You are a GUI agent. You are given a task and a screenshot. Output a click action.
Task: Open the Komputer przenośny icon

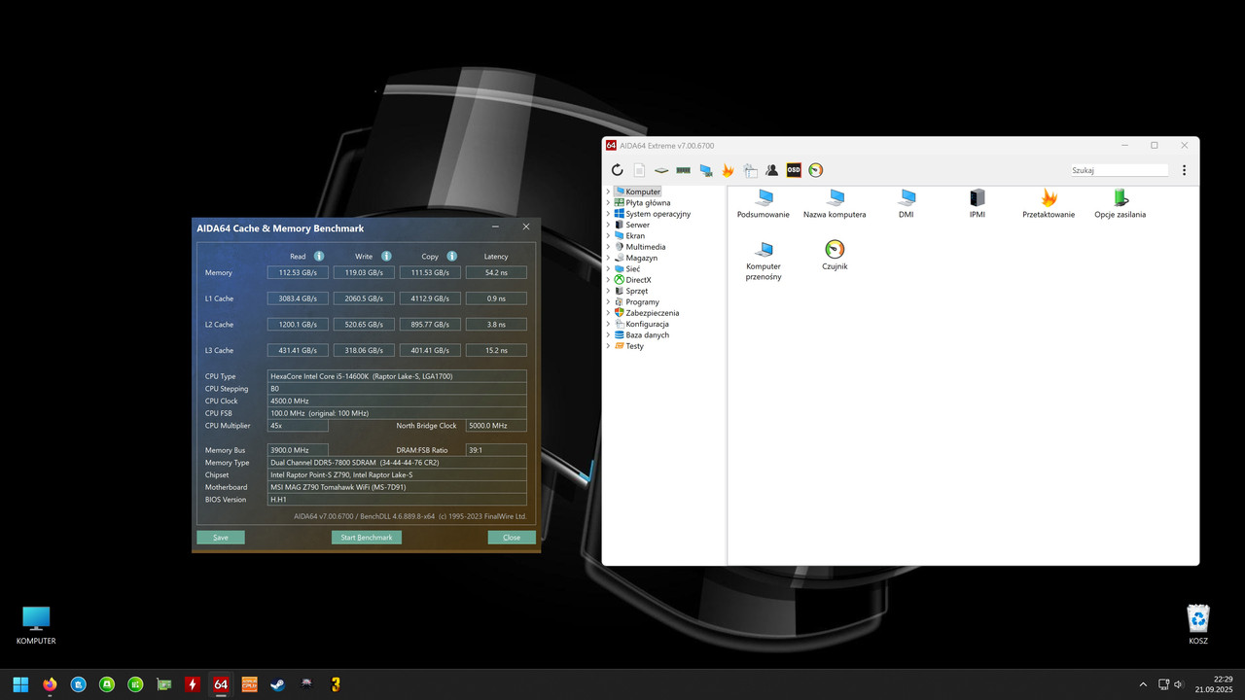click(764, 261)
